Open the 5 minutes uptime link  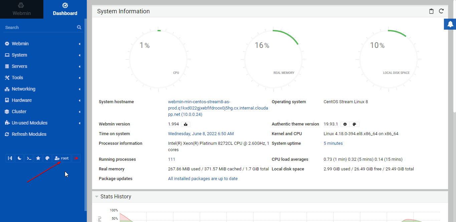[x=333, y=143]
